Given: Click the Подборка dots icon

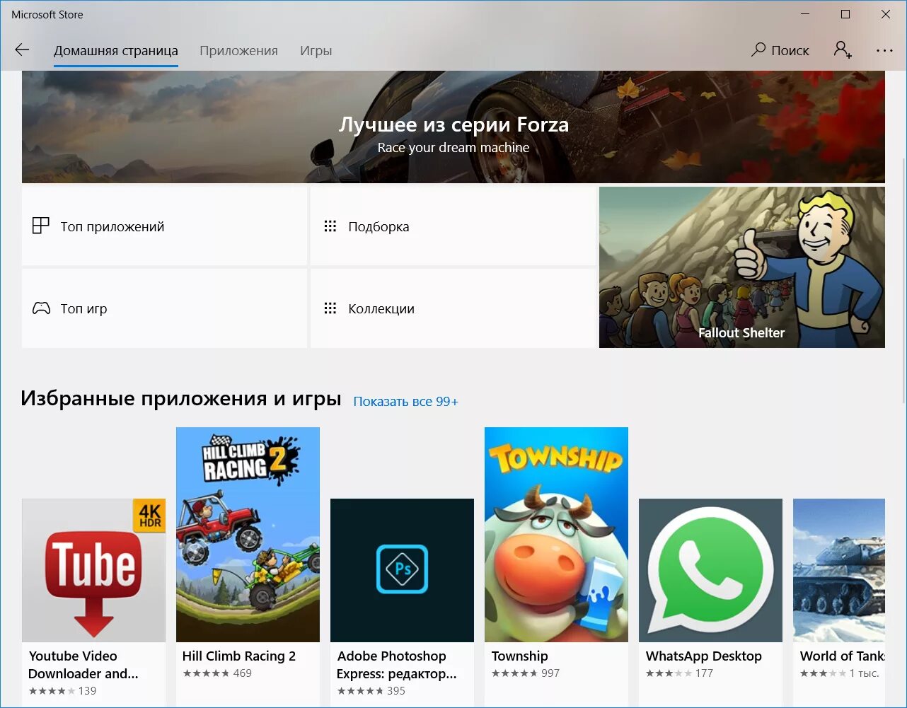Looking at the screenshot, I should tap(330, 226).
